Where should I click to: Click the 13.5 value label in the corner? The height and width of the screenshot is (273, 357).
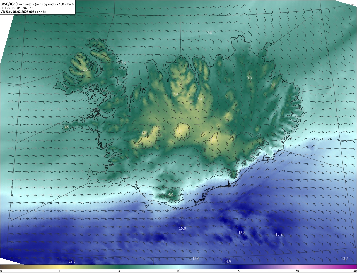click(x=345, y=259)
